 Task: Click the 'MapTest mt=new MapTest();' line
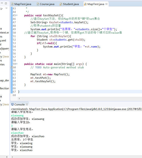point(50,74)
